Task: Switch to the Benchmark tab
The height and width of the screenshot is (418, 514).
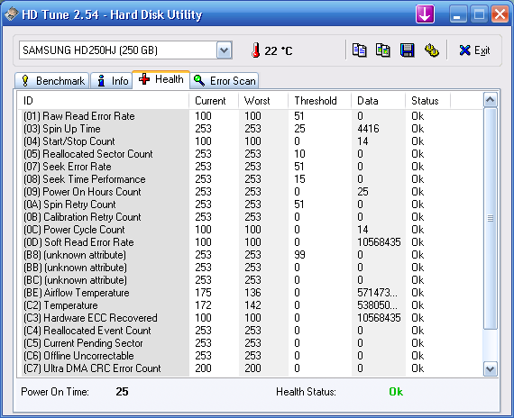Action: point(51,80)
